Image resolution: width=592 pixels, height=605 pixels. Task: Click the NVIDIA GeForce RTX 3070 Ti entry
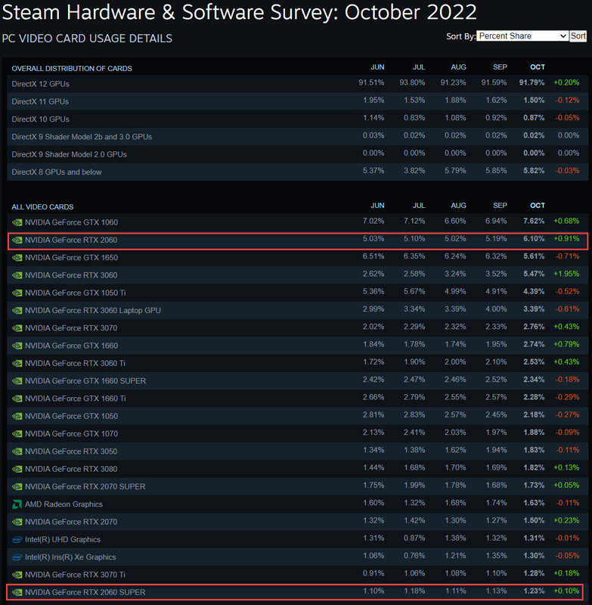tap(76, 575)
